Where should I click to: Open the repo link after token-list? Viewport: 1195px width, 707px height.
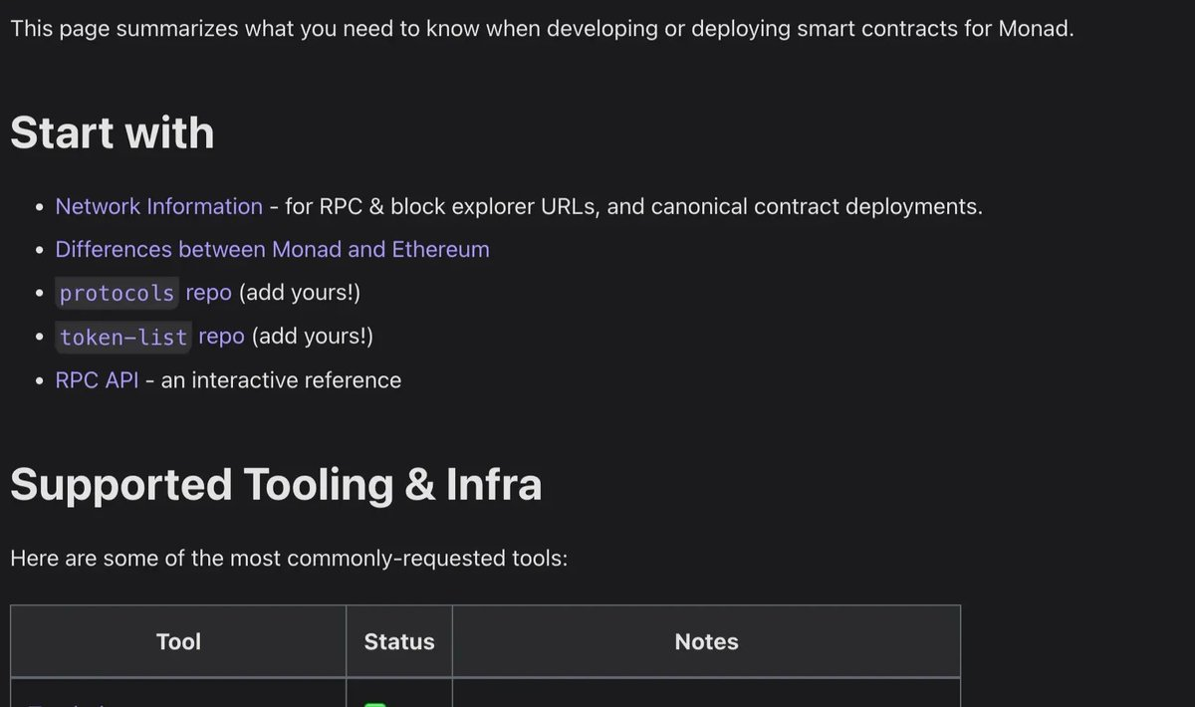221,338
